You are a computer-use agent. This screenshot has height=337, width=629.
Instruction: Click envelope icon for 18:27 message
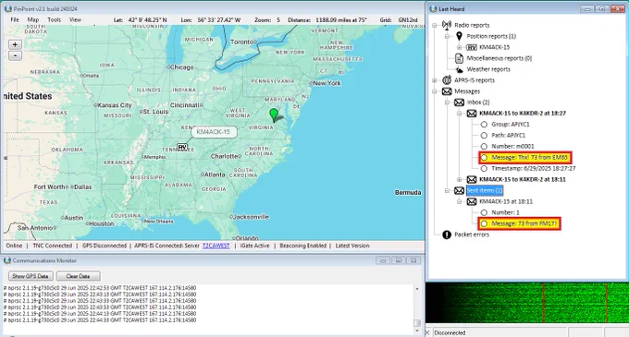[472, 114]
